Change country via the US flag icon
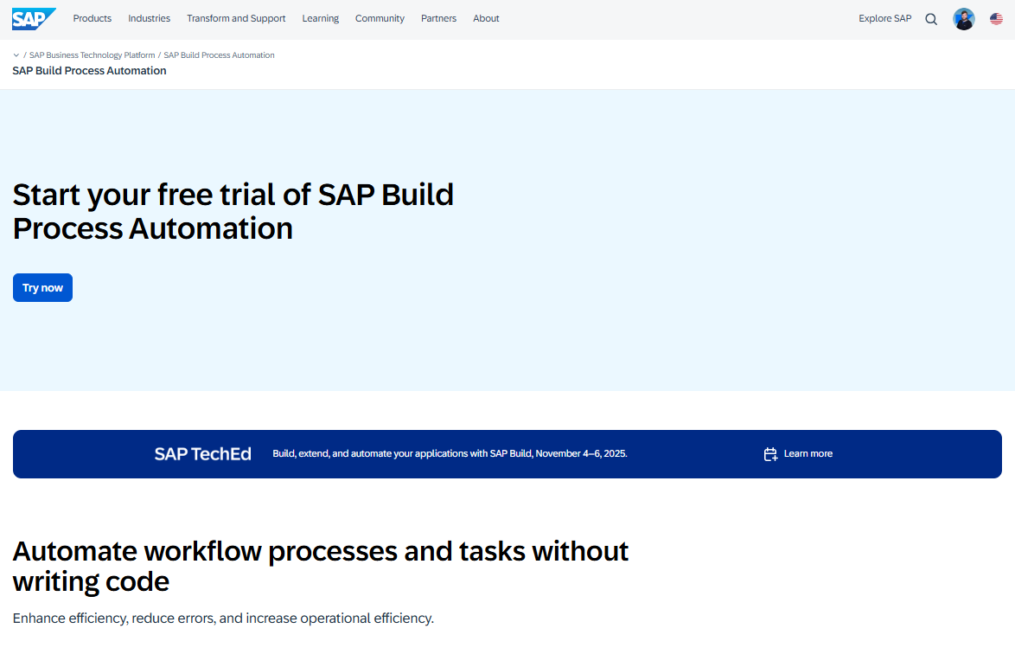 tap(996, 19)
